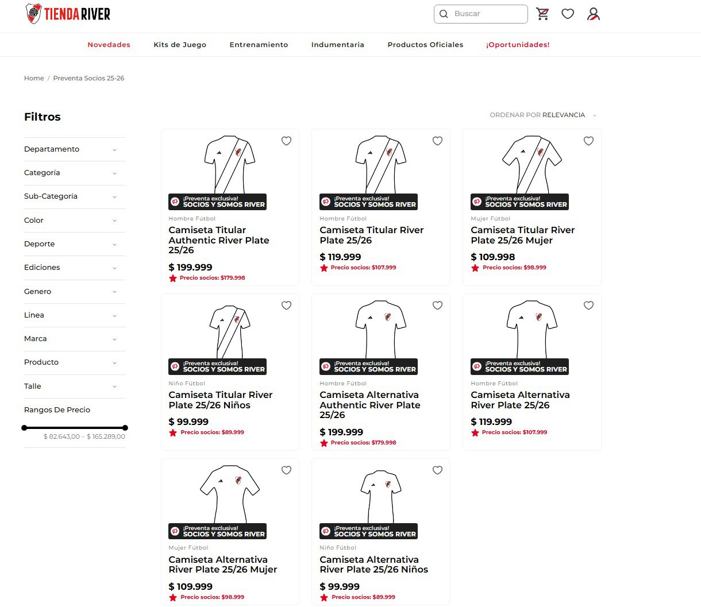Expand the Color filter
The image size is (701, 607).
click(75, 221)
